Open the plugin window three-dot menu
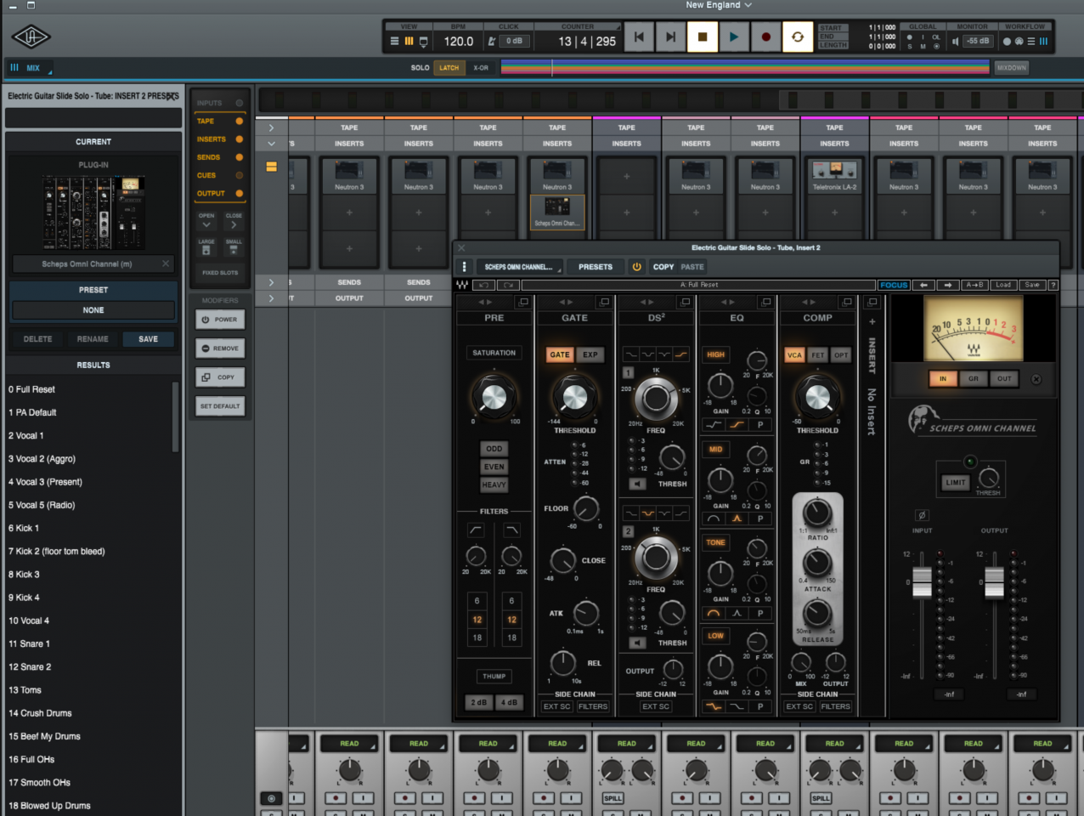The width and height of the screenshot is (1084, 816). 464,267
